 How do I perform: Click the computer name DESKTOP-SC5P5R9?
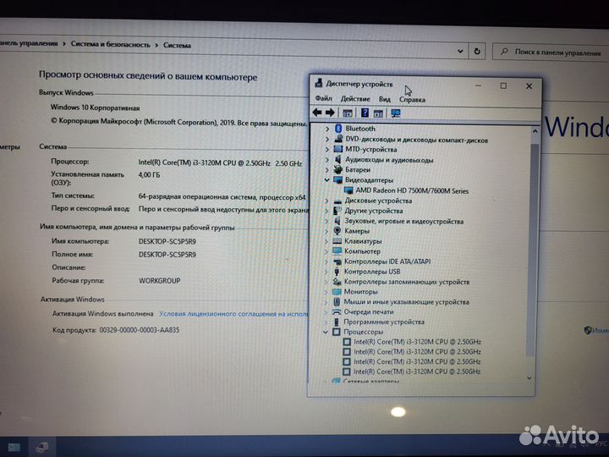(x=167, y=241)
